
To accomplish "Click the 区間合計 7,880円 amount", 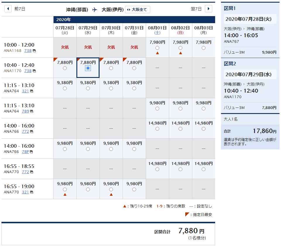I will coord(191,231).
